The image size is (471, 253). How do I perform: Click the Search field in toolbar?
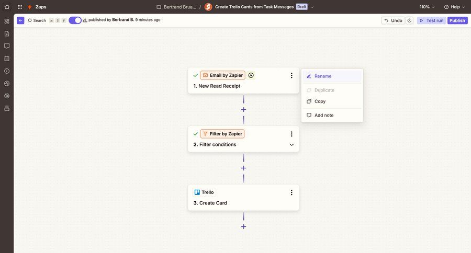37,20
